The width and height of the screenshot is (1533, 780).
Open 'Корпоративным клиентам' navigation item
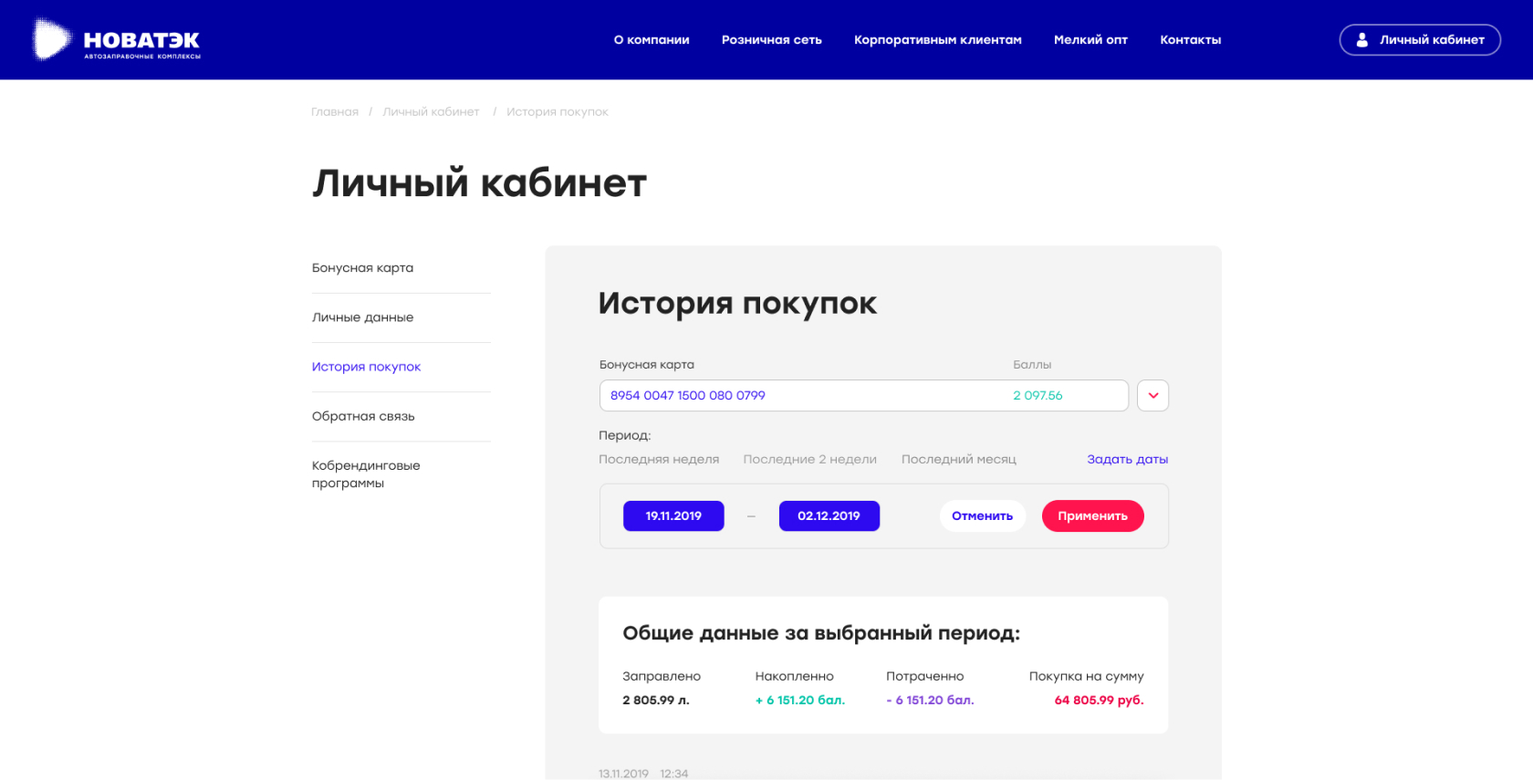(x=937, y=40)
